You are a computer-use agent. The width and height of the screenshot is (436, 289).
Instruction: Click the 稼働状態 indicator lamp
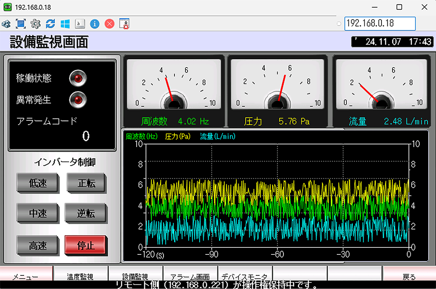click(x=77, y=78)
